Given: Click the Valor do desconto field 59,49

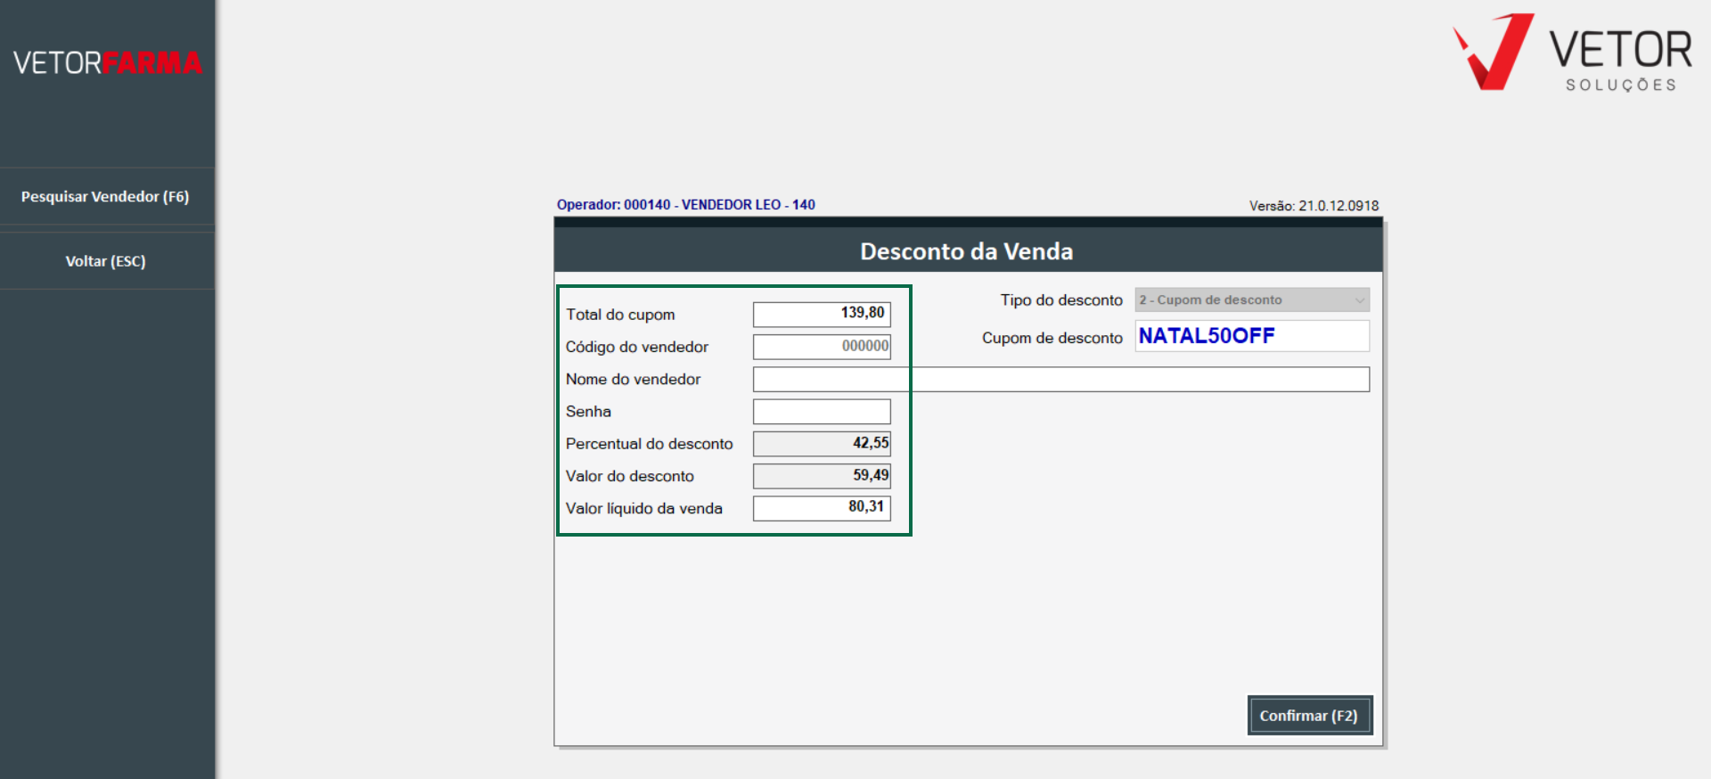Looking at the screenshot, I should pos(822,476).
